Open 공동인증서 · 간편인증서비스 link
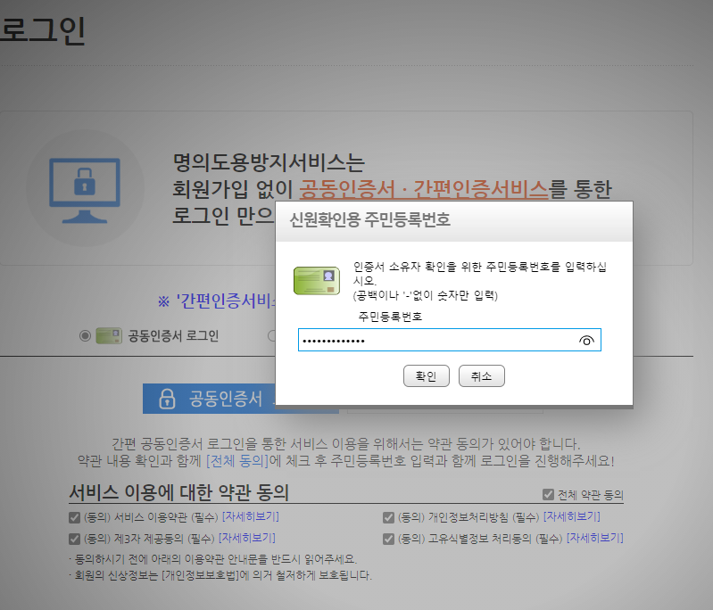Image resolution: width=713 pixels, height=610 pixels. click(x=424, y=189)
